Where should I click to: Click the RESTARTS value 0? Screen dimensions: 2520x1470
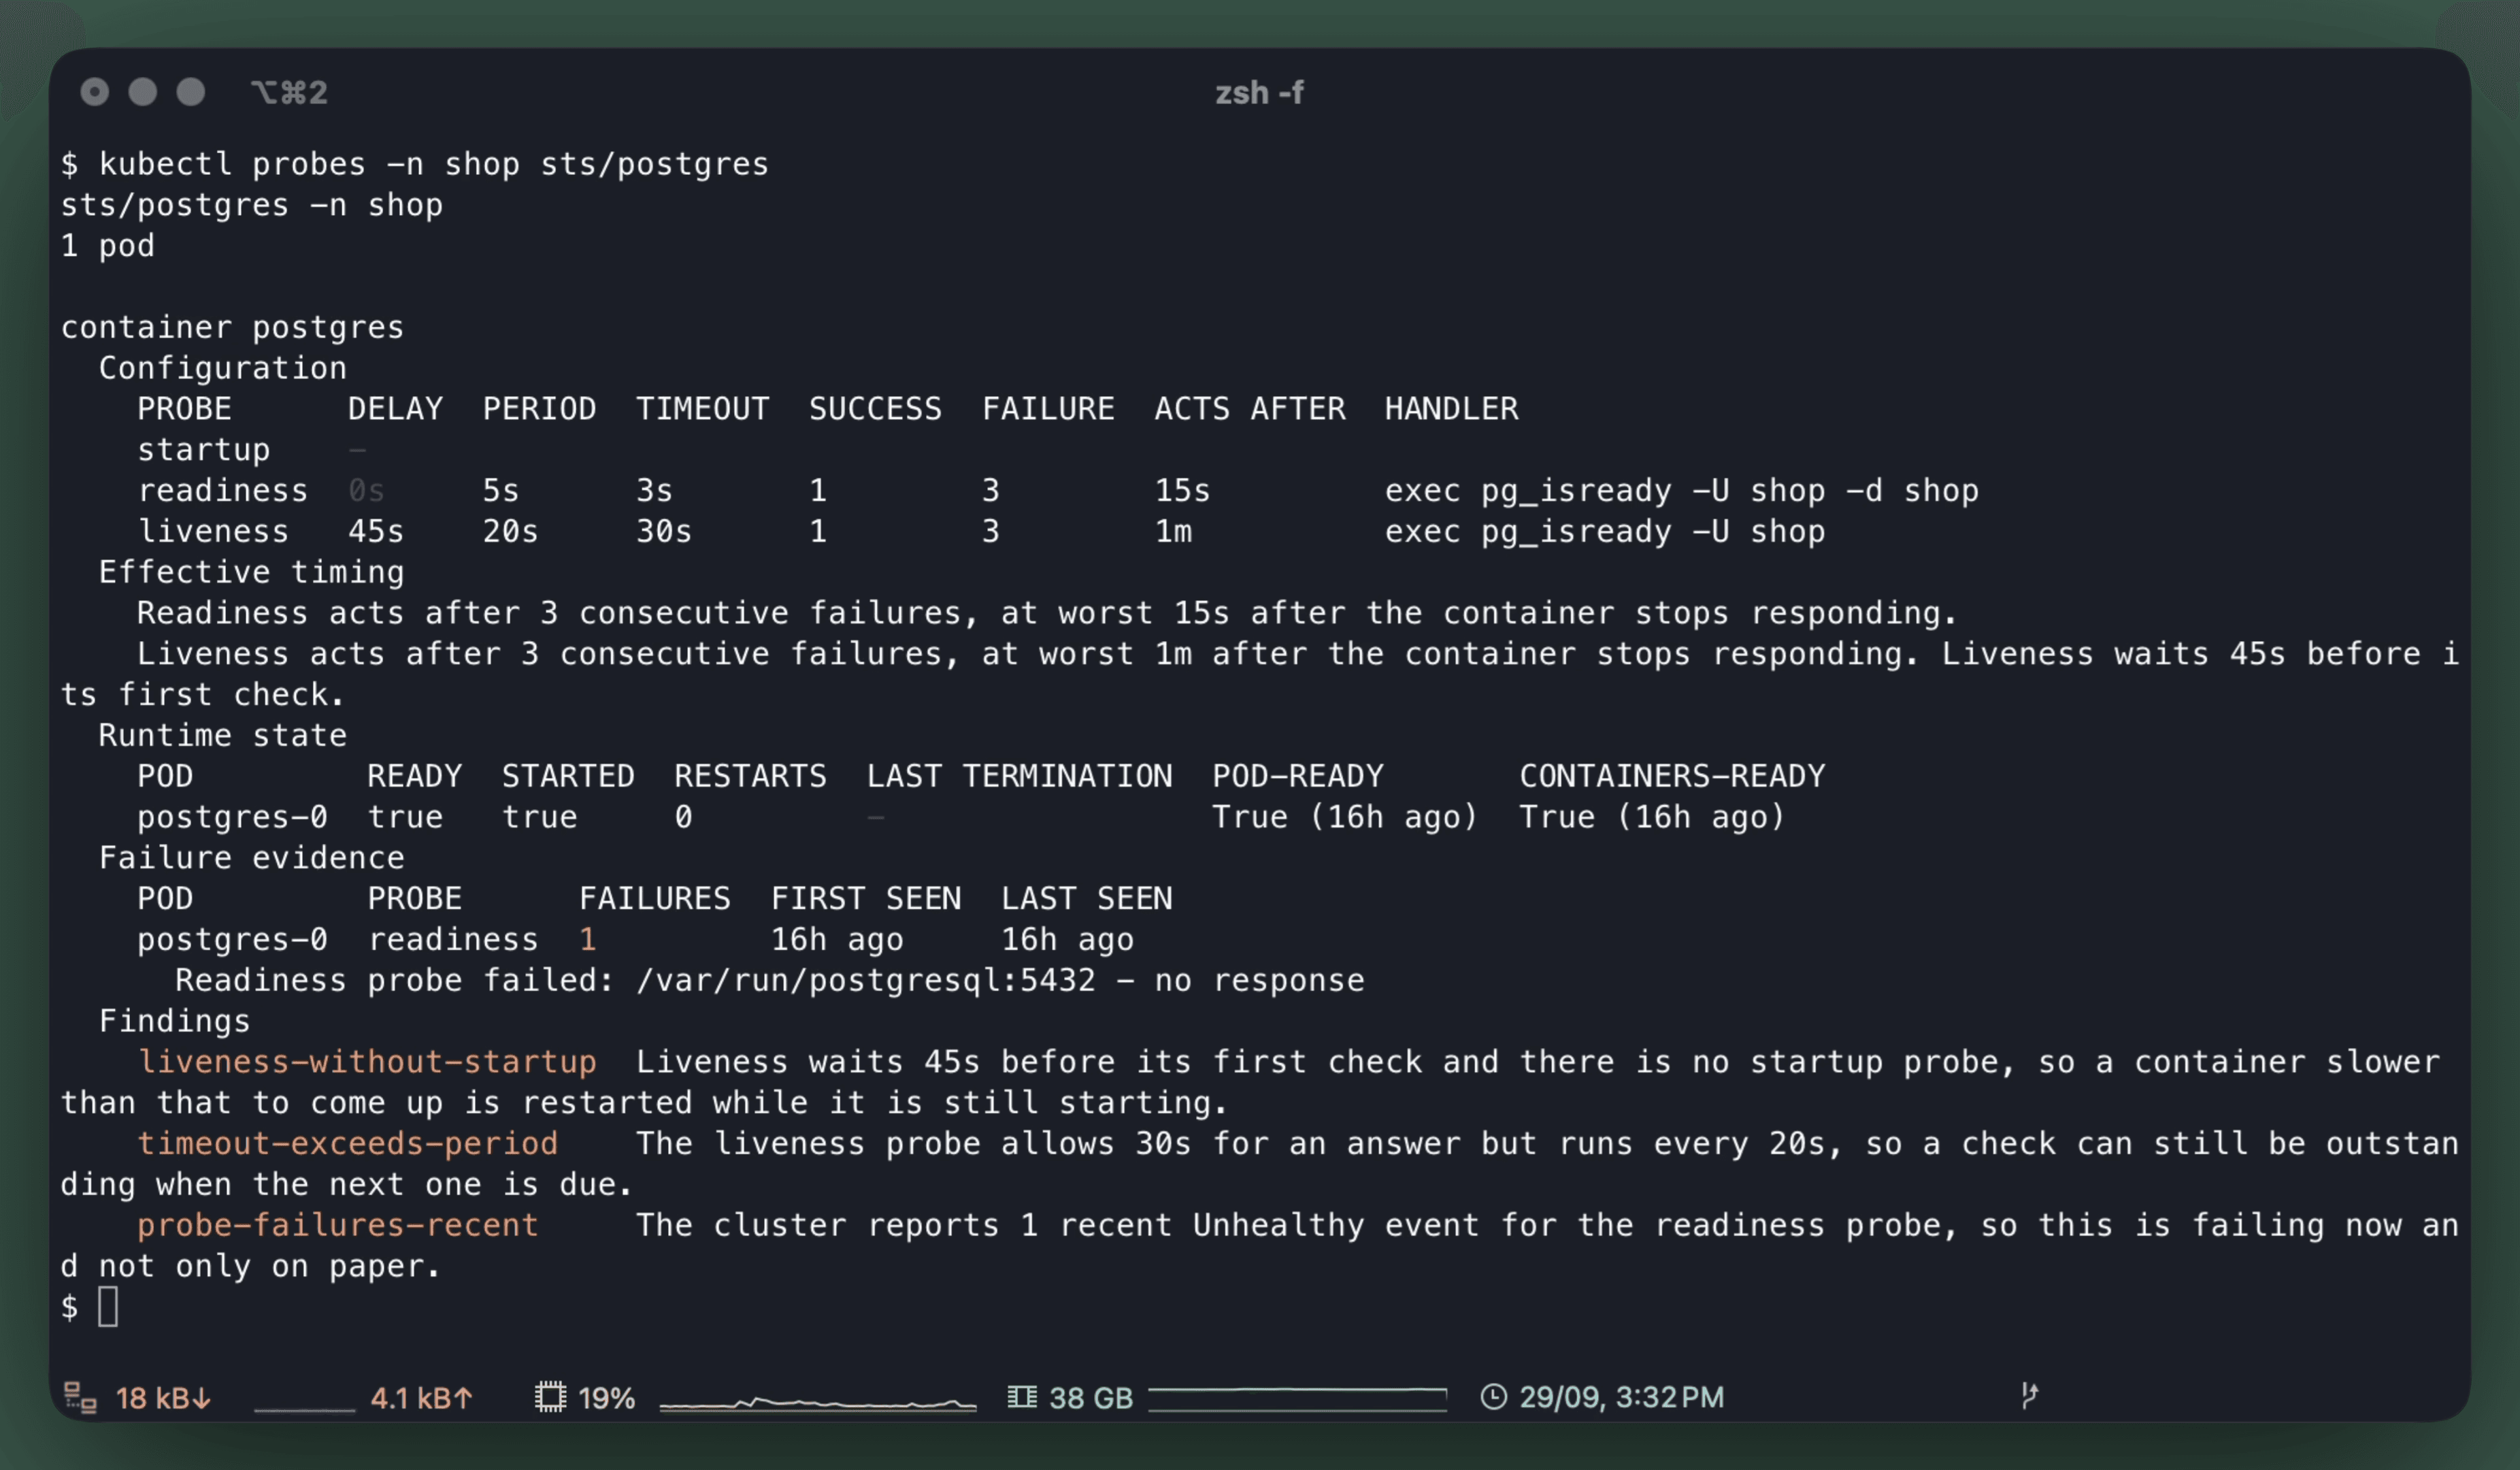coord(683,817)
